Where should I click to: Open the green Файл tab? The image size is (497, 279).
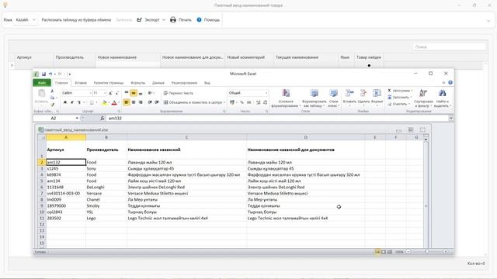click(42, 83)
